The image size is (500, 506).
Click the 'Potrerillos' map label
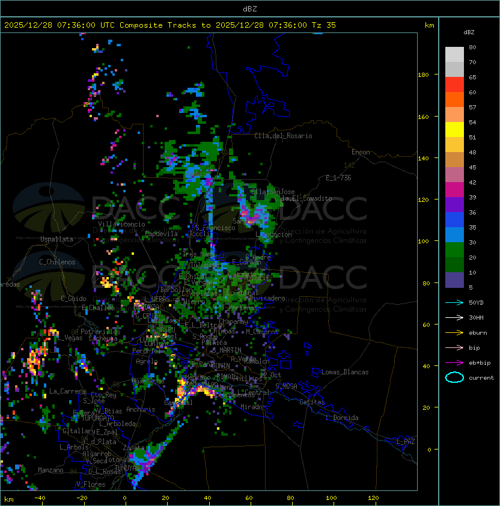pos(100,332)
